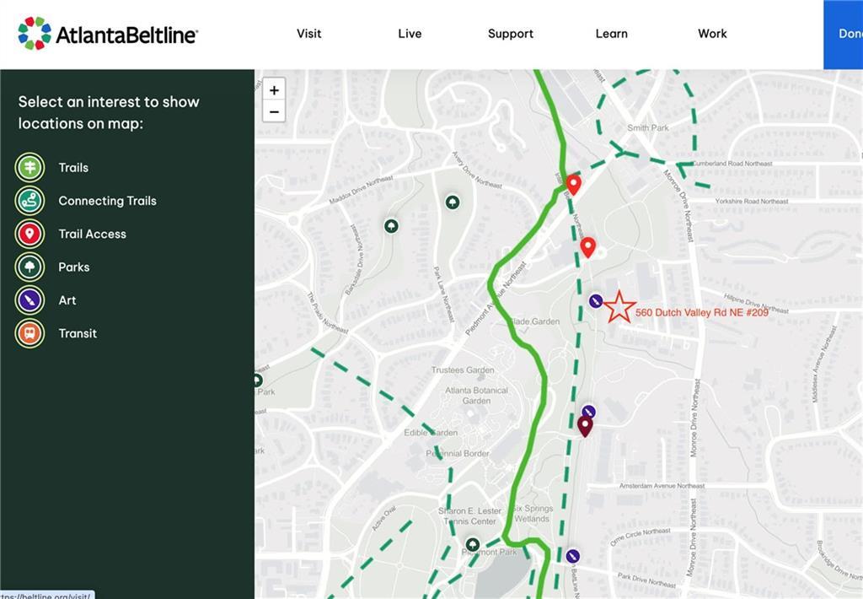The image size is (863, 599).
Task: Select the southern red trail access pin on the map
Action: click(x=587, y=247)
